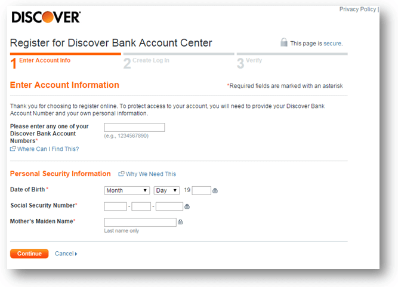Viewport: 398px width, 287px height.
Task: Open the 'Where Can I Find This?' link
Action: pos(48,149)
